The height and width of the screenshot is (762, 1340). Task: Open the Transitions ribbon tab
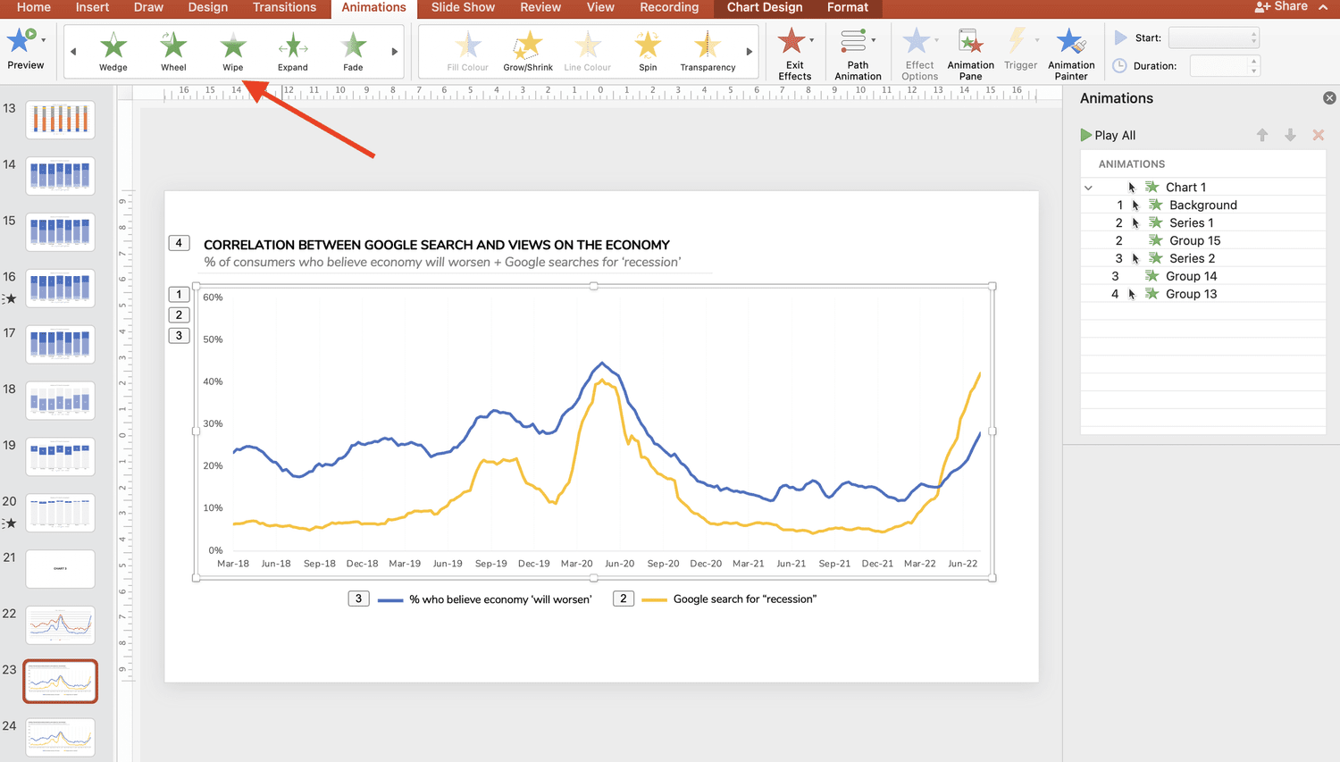click(284, 7)
